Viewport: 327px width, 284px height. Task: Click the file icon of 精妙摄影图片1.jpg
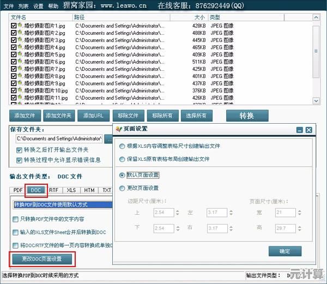(20, 25)
